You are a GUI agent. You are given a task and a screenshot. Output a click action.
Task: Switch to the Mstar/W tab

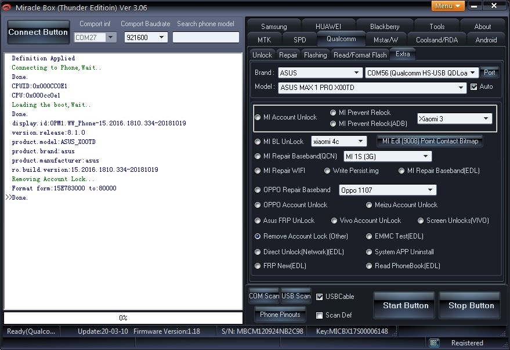(x=385, y=40)
